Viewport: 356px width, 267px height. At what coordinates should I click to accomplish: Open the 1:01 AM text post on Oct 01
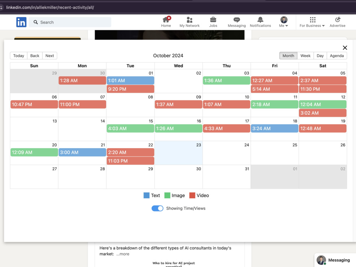tap(130, 80)
